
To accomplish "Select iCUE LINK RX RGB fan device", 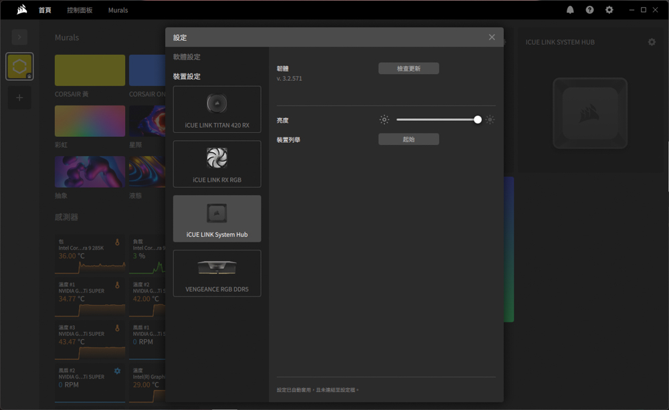I will coord(217,164).
